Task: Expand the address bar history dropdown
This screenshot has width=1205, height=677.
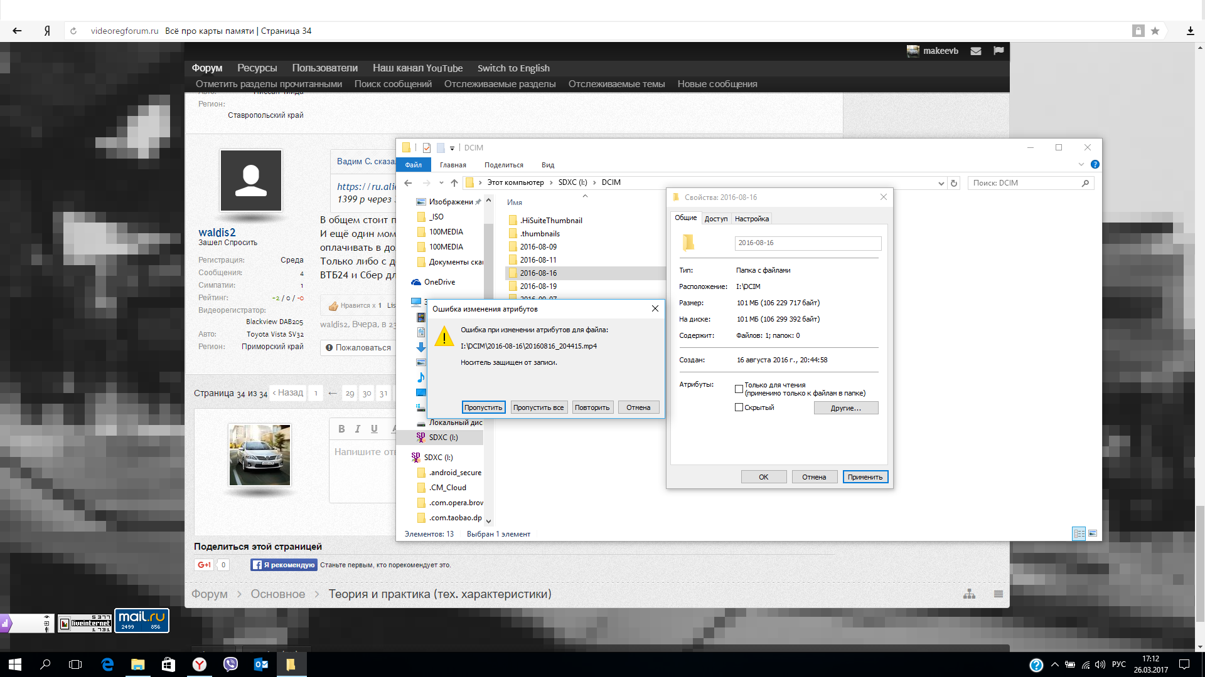Action: pyautogui.click(x=941, y=183)
